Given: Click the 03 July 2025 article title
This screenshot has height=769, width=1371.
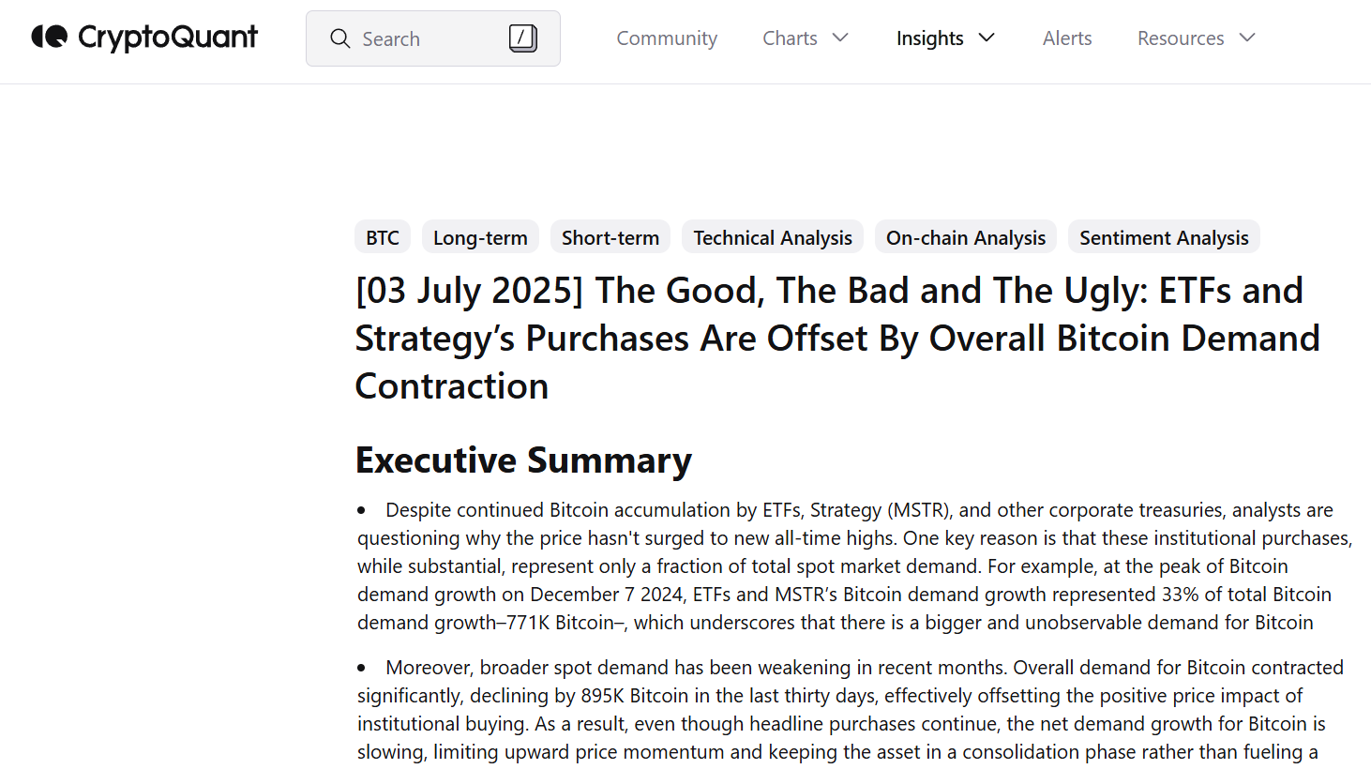Looking at the screenshot, I should click(837, 339).
